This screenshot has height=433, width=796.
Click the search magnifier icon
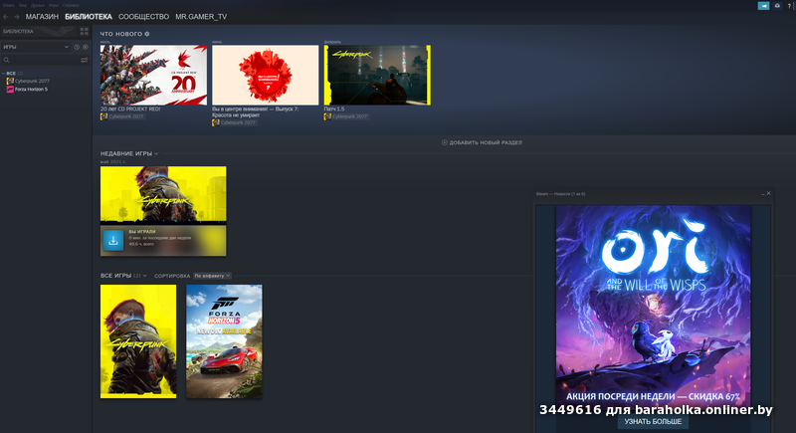pos(7,60)
